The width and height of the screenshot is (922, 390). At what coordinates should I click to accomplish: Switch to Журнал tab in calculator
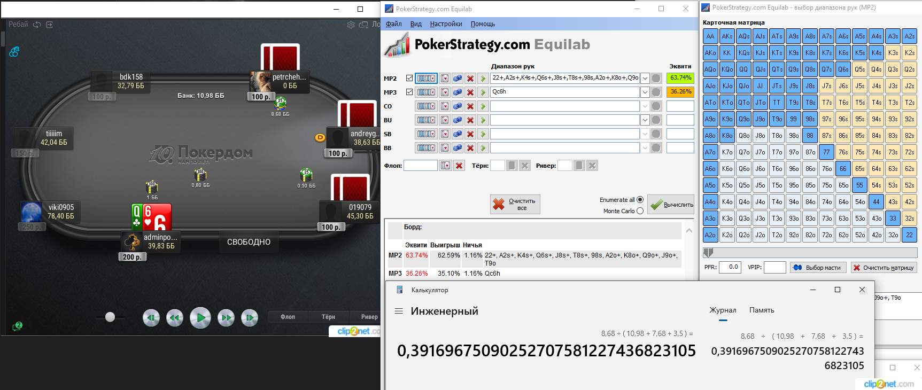pyautogui.click(x=723, y=310)
